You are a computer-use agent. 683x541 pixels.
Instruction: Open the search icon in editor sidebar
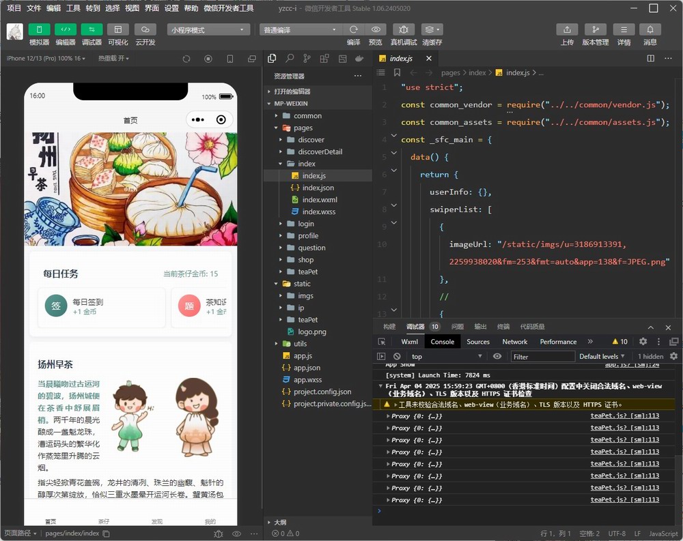click(x=290, y=59)
